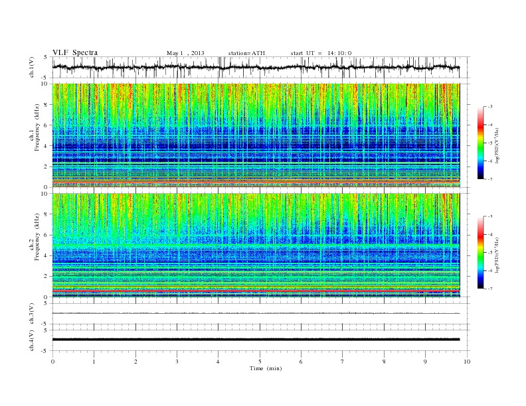Click the ch.1 spectrogram color scale bar
Screen dimensions: 526x406
point(480,143)
